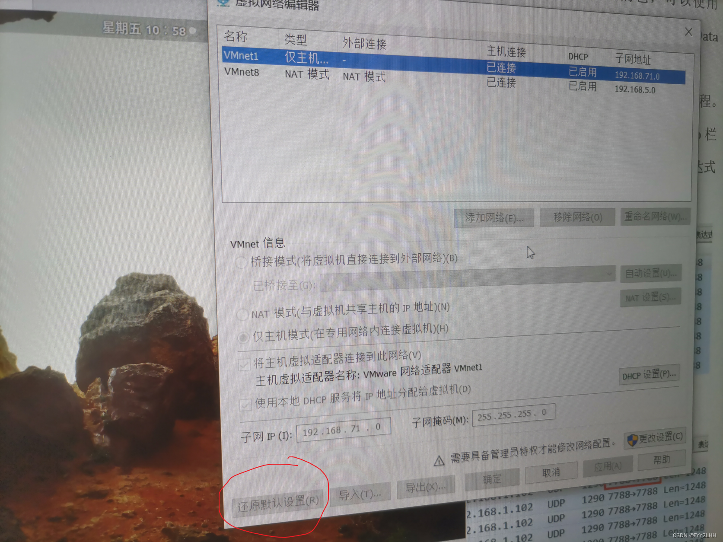Click the 192.168.5.0 subnet address cell
This screenshot has width=723, height=542.
635,89
